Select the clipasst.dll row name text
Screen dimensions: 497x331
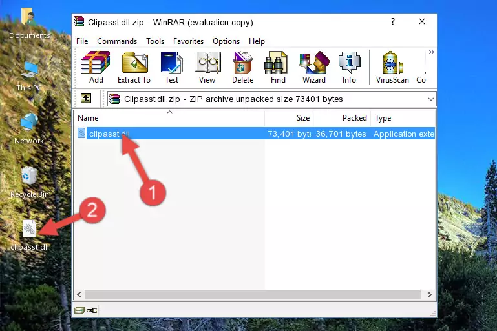[x=109, y=134]
